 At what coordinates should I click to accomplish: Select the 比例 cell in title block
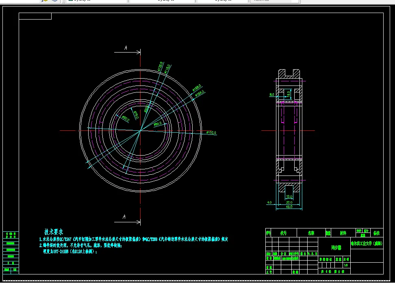pyautogui.click(x=346, y=259)
